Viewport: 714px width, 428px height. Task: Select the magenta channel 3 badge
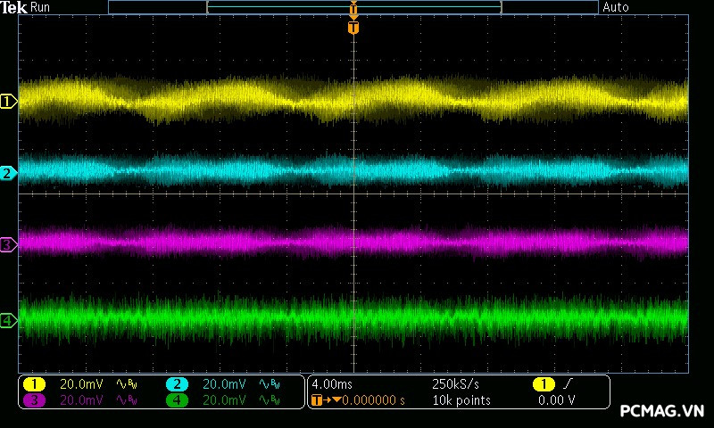34,400
